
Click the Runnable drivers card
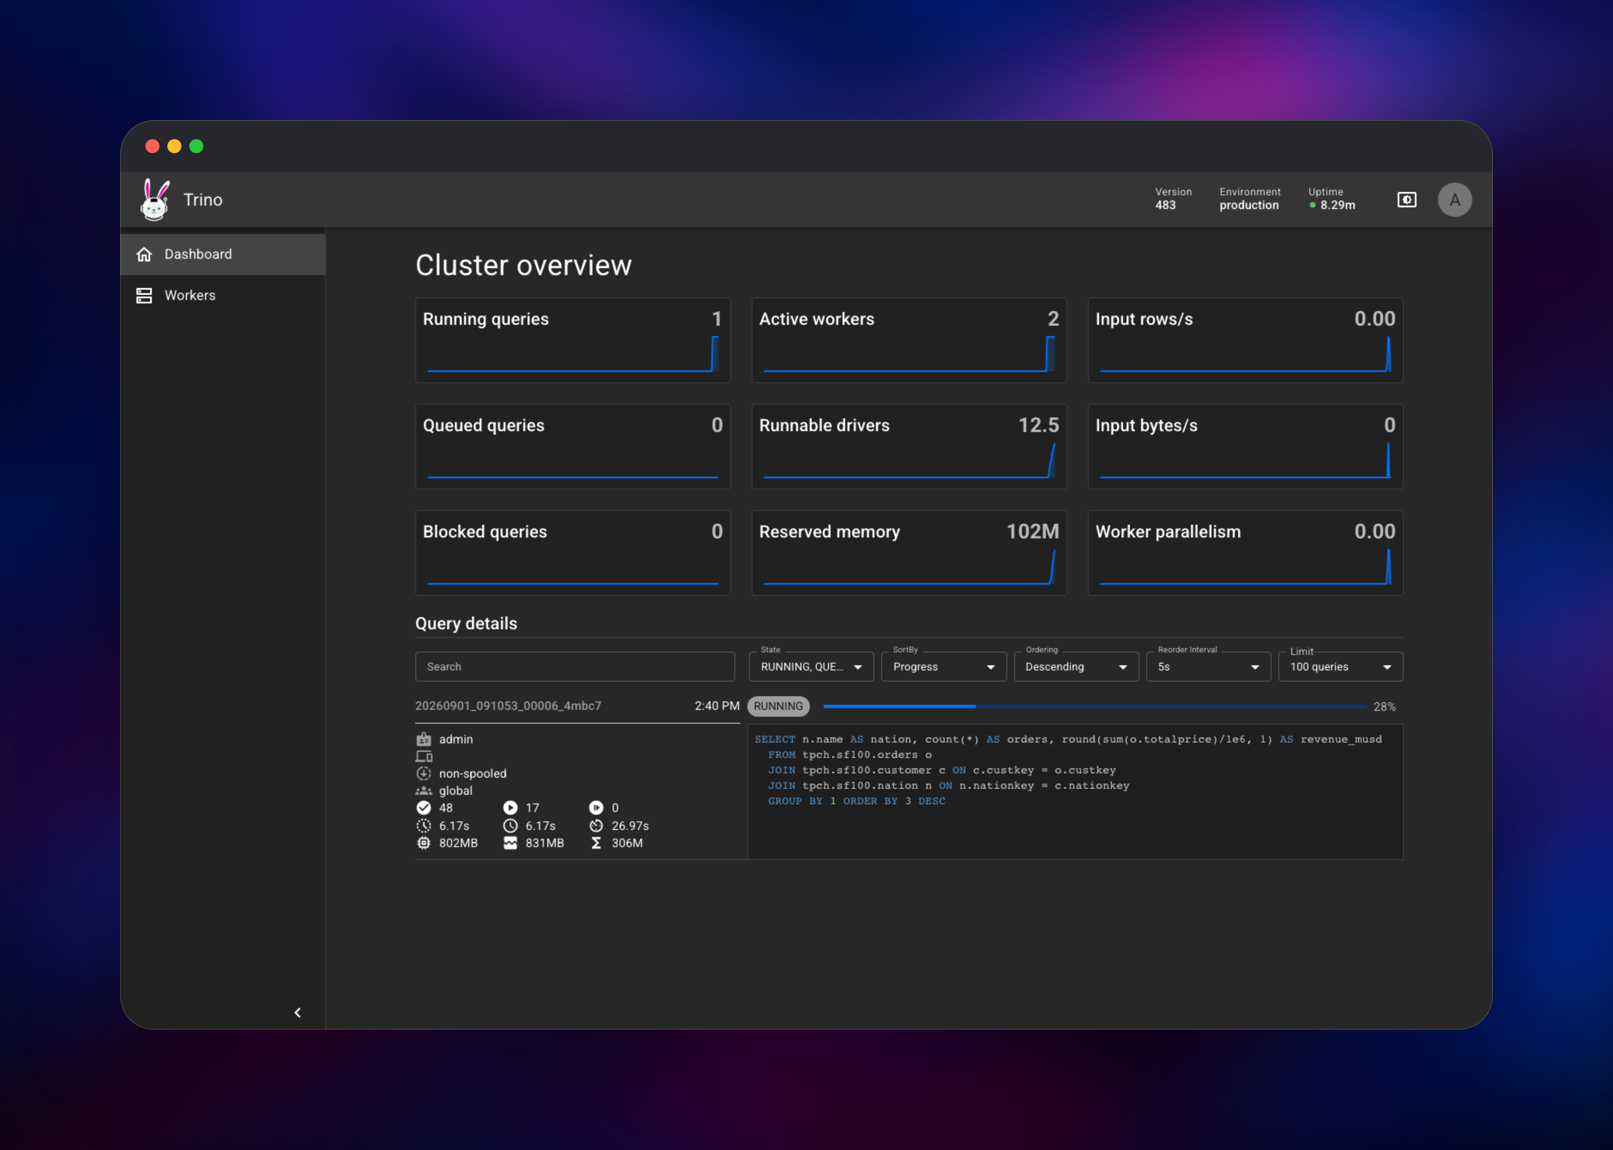(909, 447)
